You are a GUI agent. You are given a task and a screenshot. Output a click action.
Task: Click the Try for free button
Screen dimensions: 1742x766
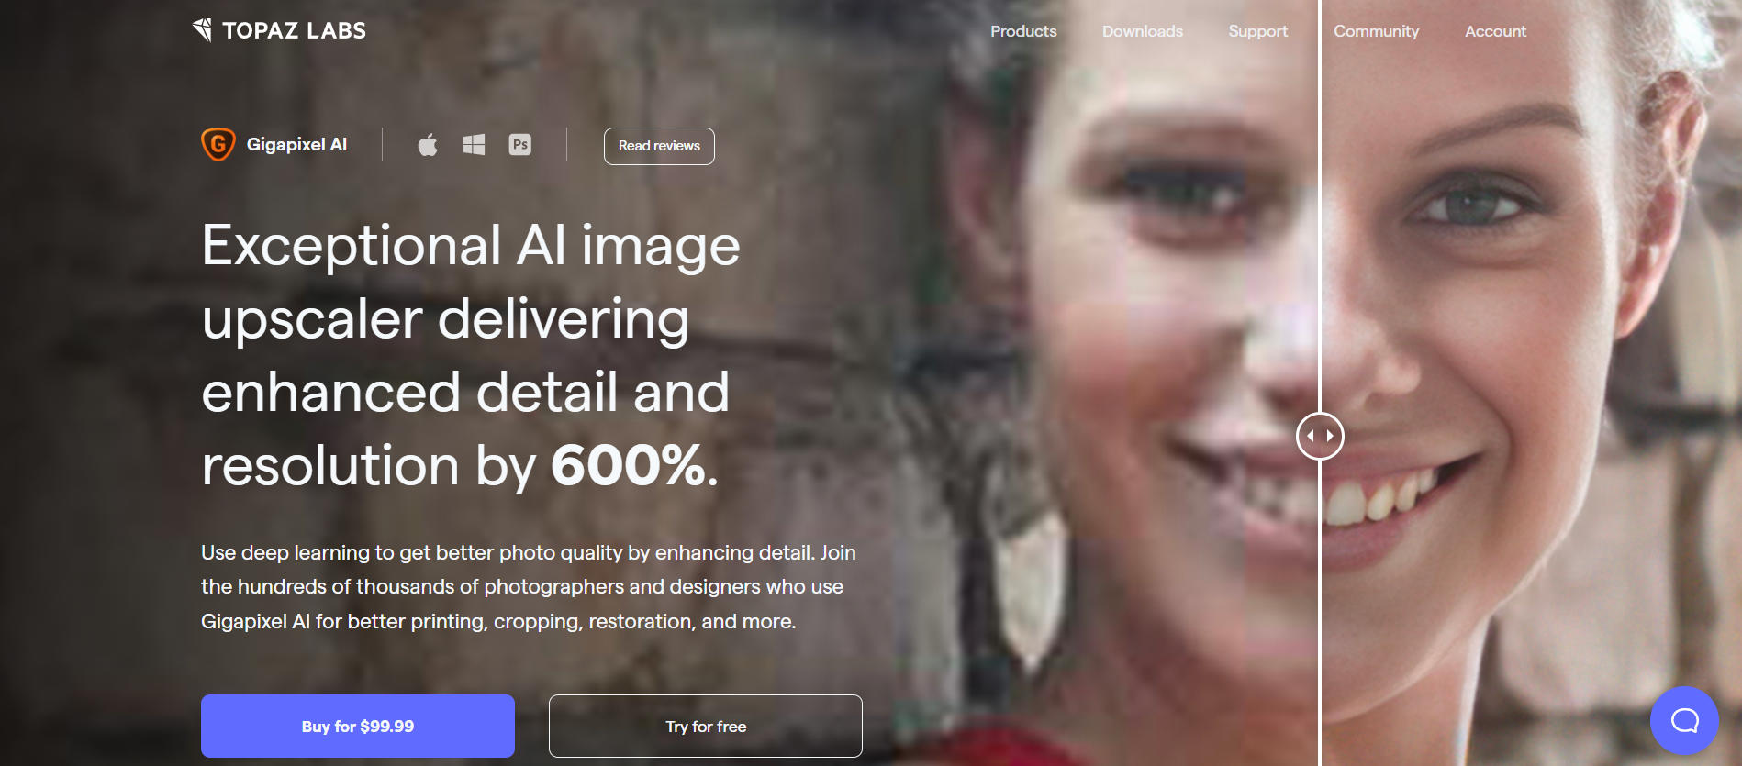point(706,726)
